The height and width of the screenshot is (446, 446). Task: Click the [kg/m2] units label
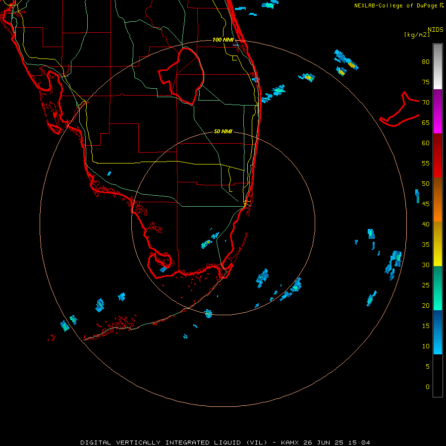pyautogui.click(x=417, y=35)
